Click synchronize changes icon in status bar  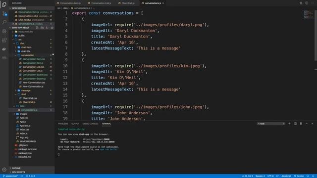click(x=22, y=176)
